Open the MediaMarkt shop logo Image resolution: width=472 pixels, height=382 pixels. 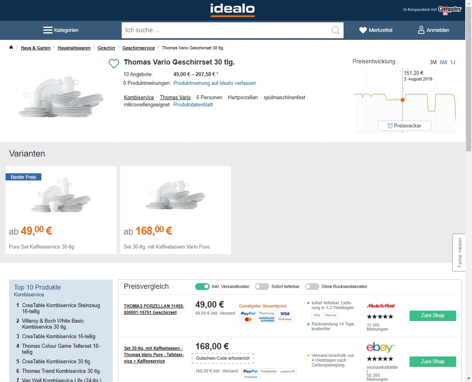[381, 306]
